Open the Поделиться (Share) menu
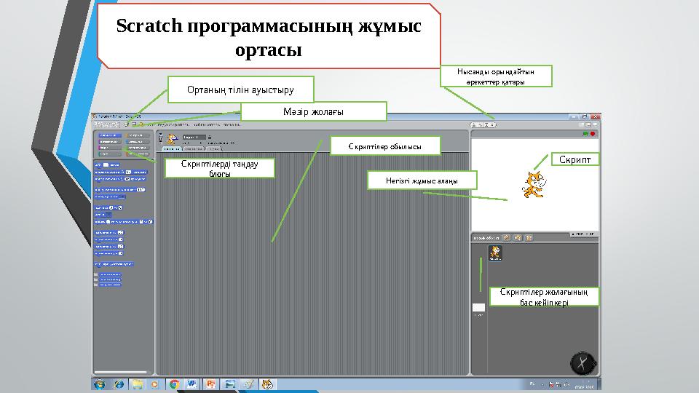This screenshot has height=393, width=699. point(206,124)
